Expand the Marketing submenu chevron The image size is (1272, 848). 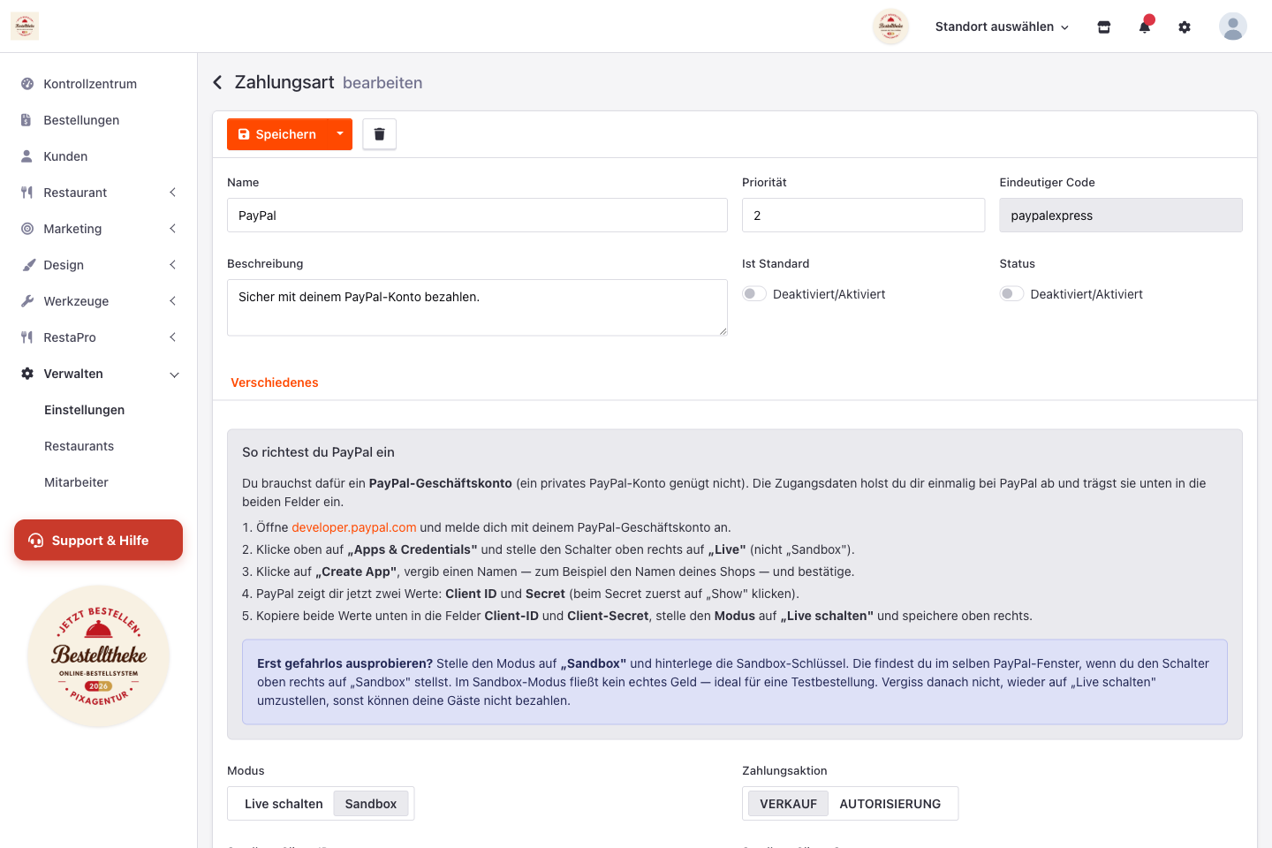173,229
